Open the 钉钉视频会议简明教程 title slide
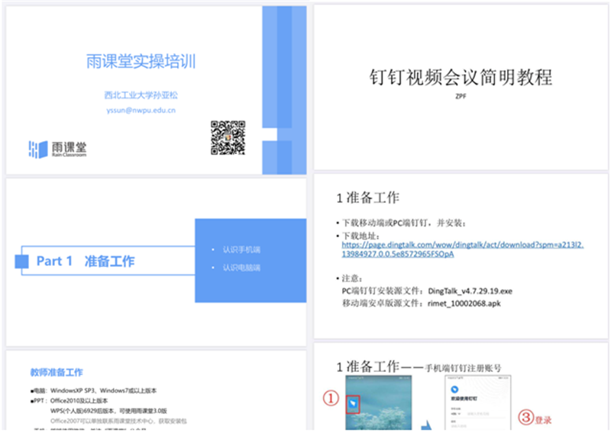This screenshot has width=611, height=433. click(x=461, y=88)
